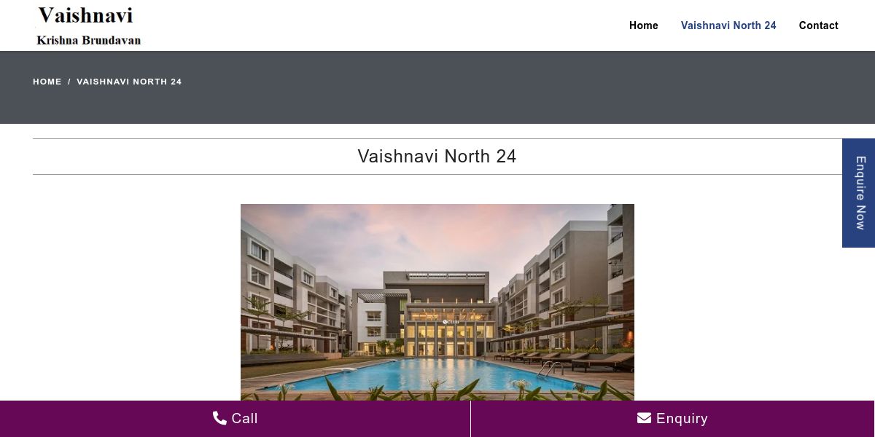
Task: Open the Vaishnavi Krishna Brundavan logo
Action: point(88,25)
